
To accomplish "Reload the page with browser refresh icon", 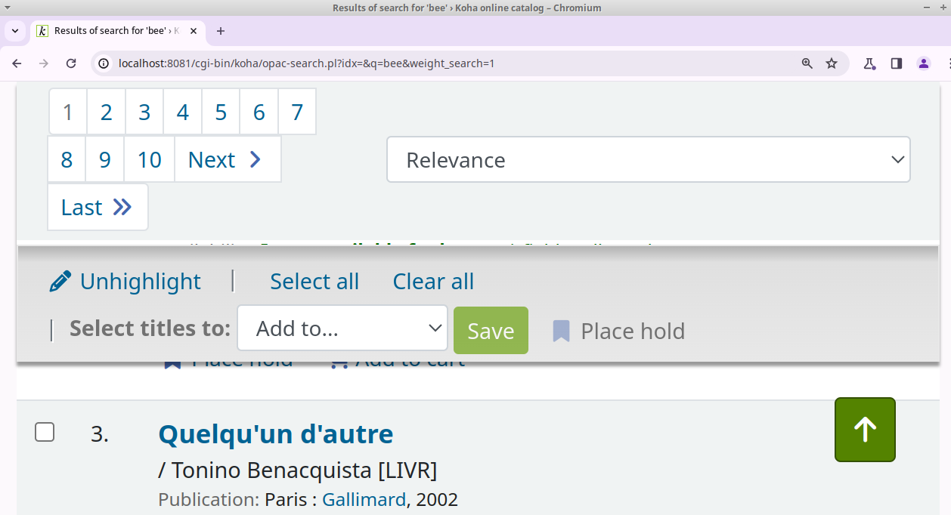I will click(x=71, y=63).
